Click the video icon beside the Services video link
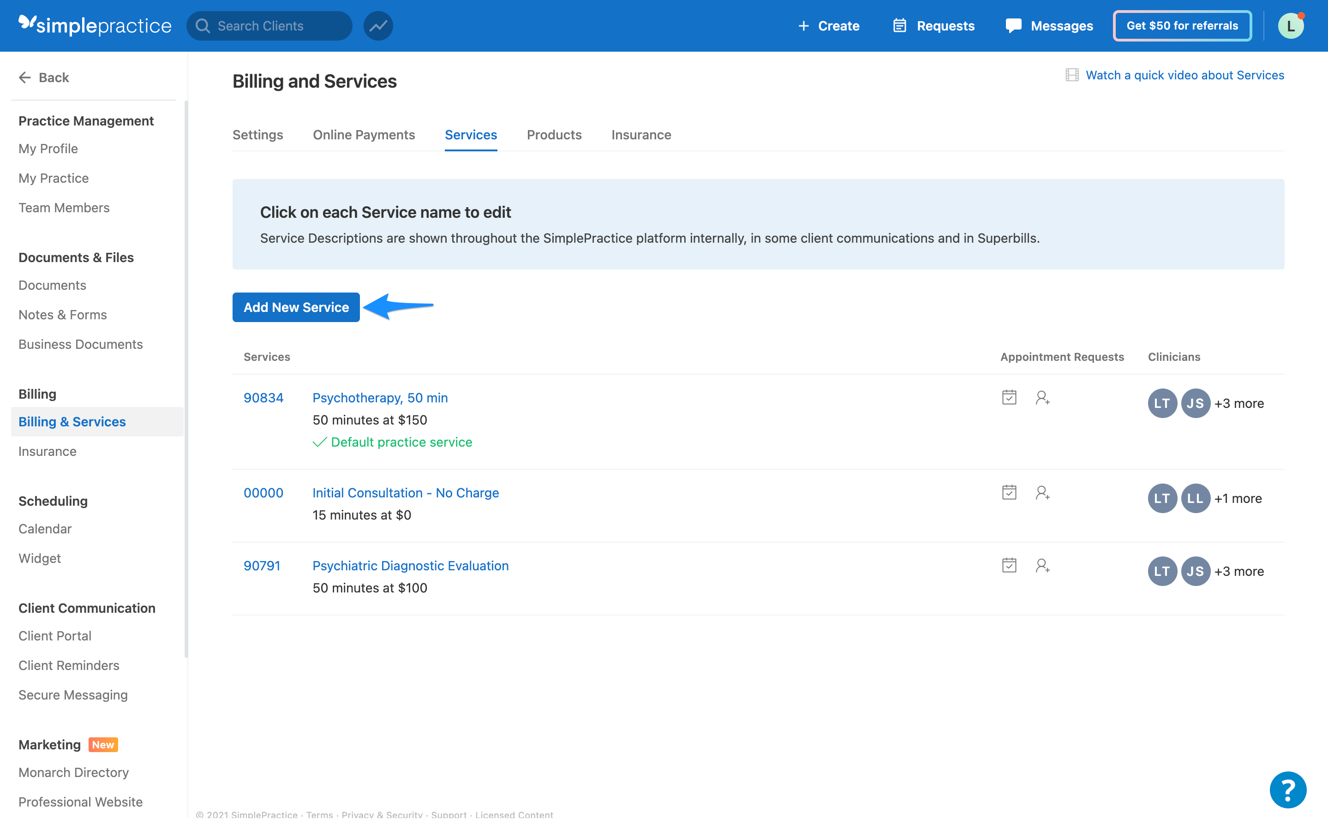This screenshot has width=1328, height=837. [1072, 74]
